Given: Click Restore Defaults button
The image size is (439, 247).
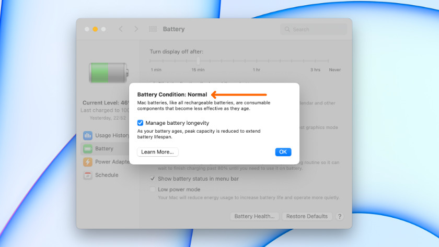Looking at the screenshot, I should (x=307, y=216).
